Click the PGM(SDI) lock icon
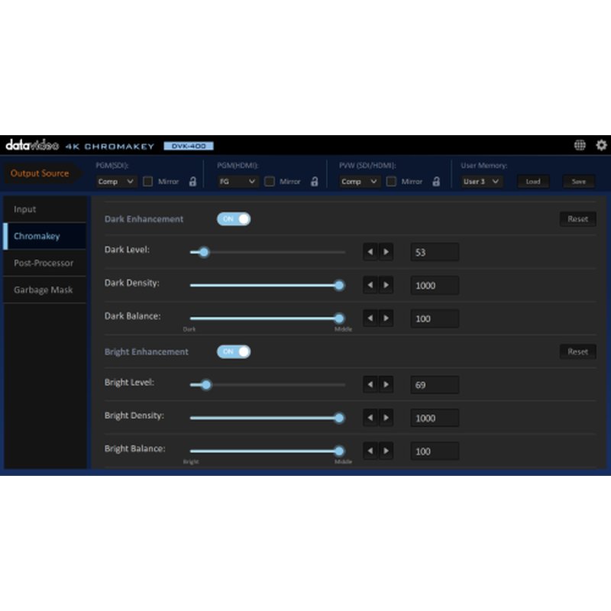 (x=192, y=182)
